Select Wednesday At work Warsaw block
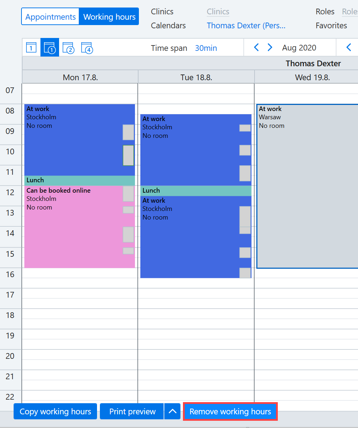The width and height of the screenshot is (358, 429). (308, 186)
